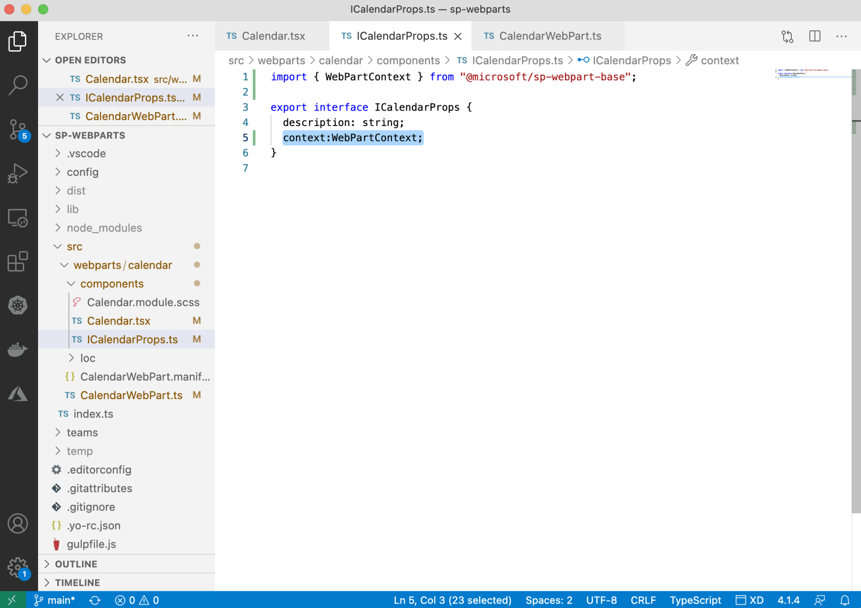Open the Docker view icon
Viewport: 861px width, 608px height.
(x=18, y=349)
